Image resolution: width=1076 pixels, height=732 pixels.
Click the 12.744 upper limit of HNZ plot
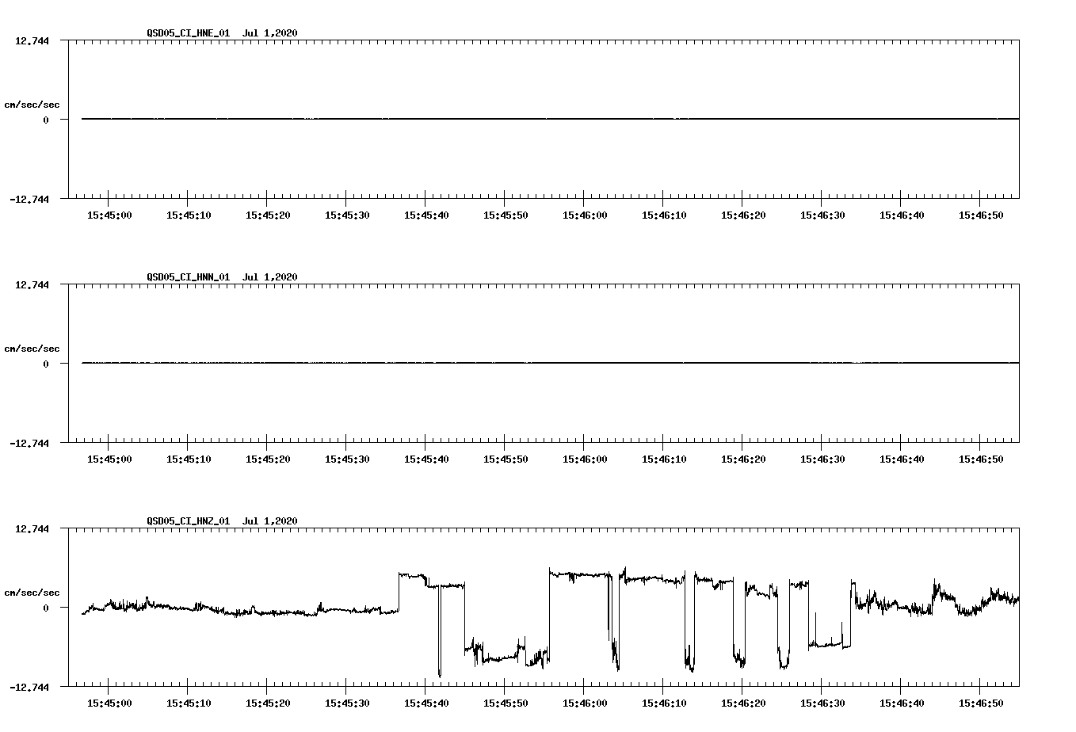pos(32,529)
